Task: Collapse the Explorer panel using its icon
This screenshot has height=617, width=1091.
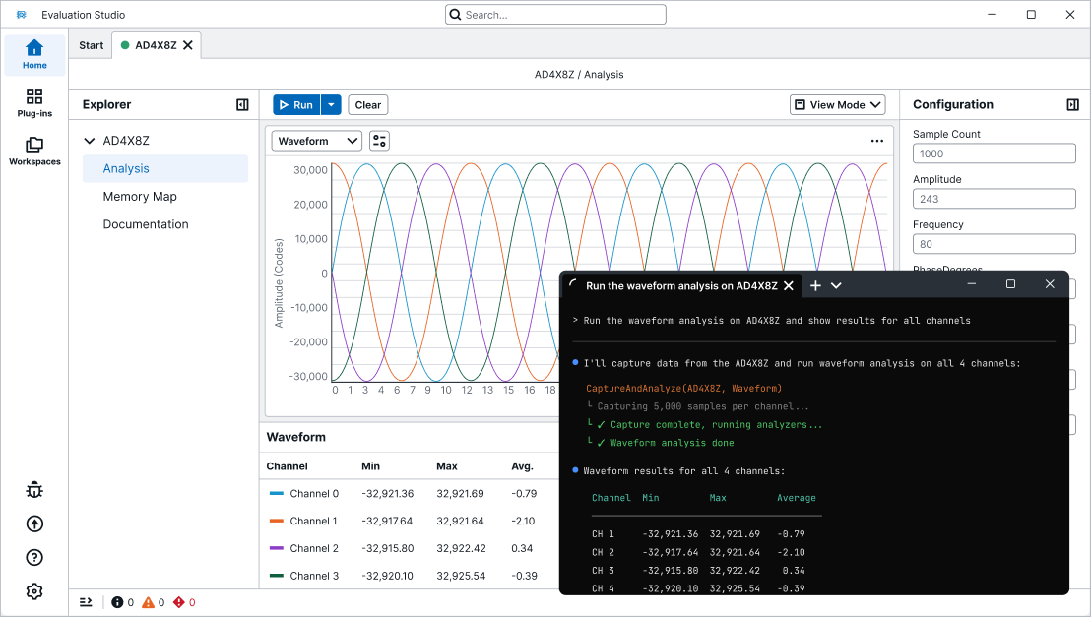Action: (242, 105)
